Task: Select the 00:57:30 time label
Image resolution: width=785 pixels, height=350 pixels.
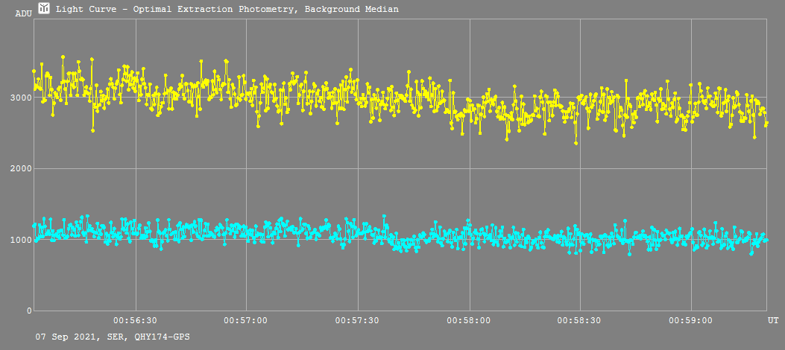Action: tap(358, 320)
